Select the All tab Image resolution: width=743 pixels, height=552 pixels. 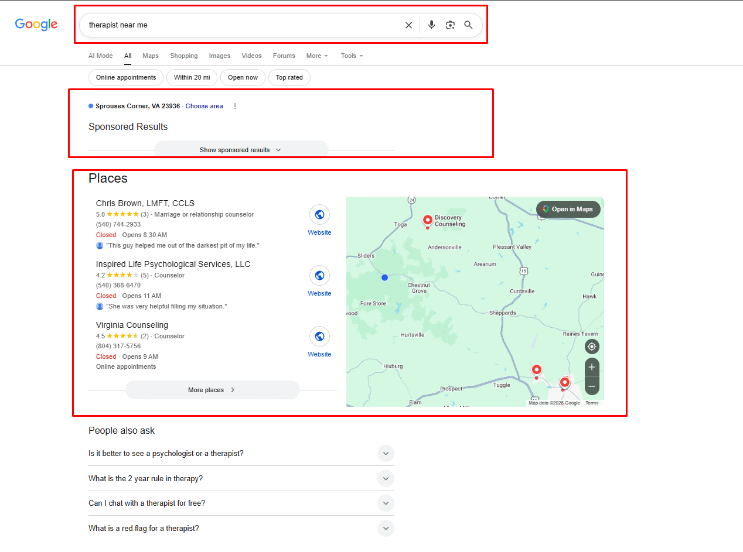(128, 56)
